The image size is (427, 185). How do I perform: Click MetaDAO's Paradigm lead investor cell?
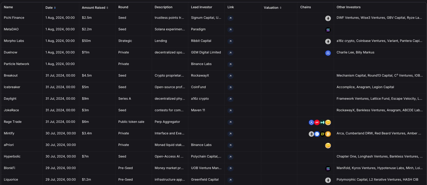pyautogui.click(x=198, y=29)
